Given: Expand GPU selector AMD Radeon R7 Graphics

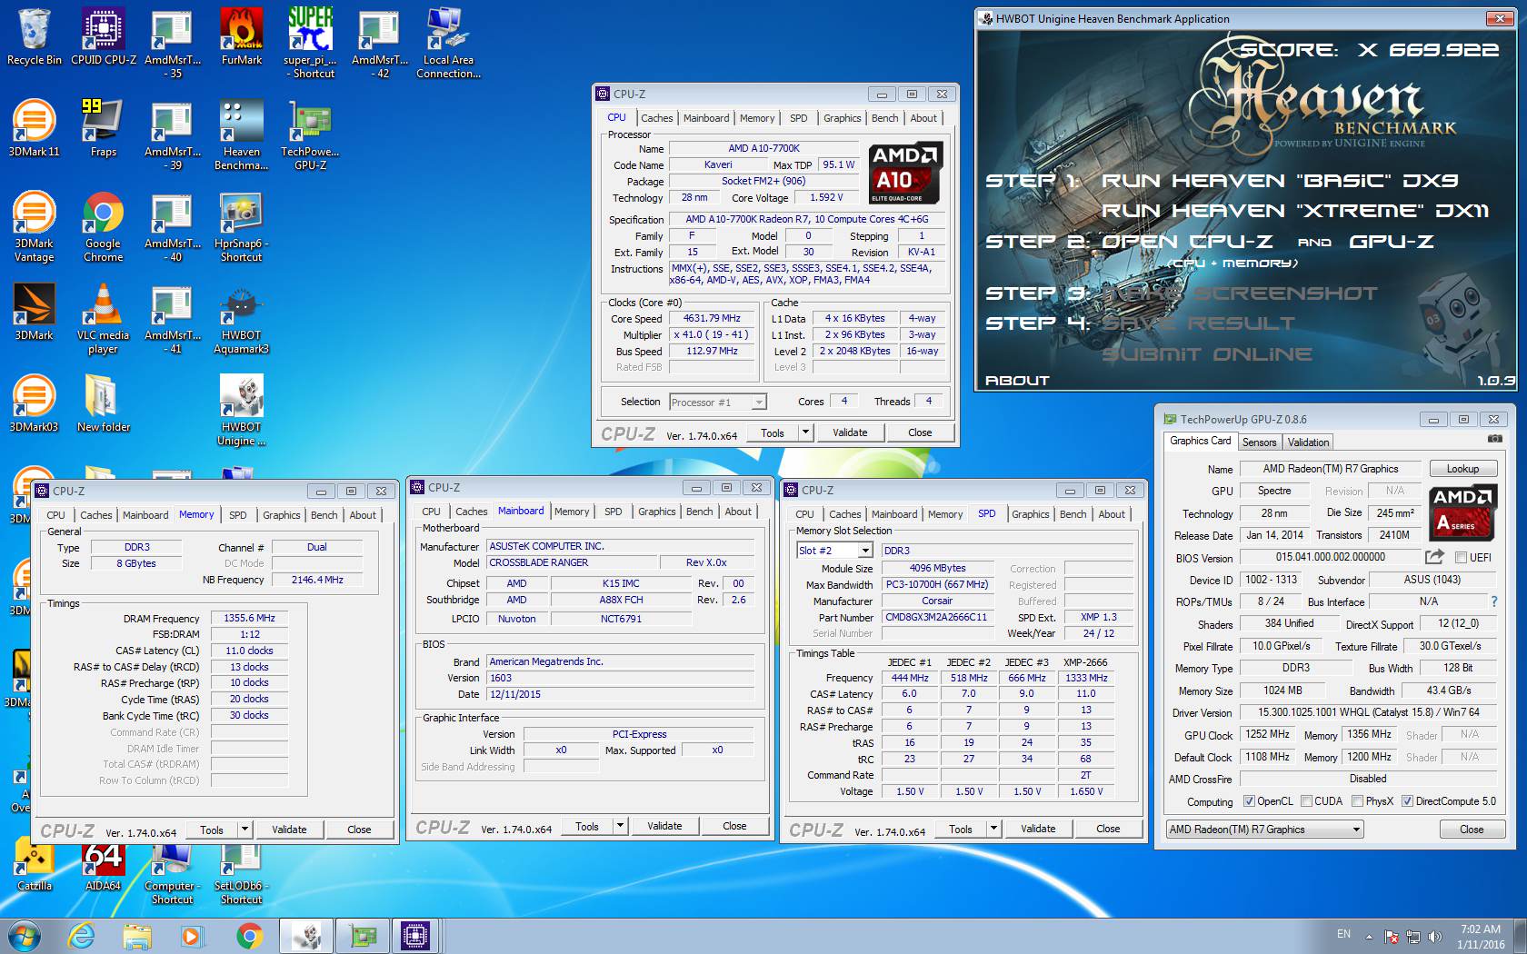Looking at the screenshot, I should (1356, 830).
